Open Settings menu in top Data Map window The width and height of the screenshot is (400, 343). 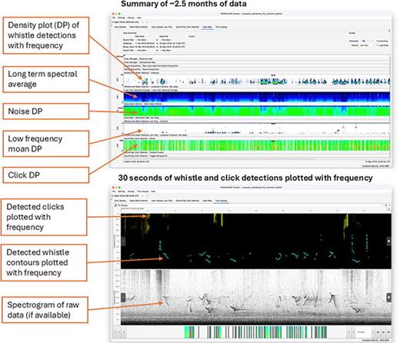click(x=122, y=18)
